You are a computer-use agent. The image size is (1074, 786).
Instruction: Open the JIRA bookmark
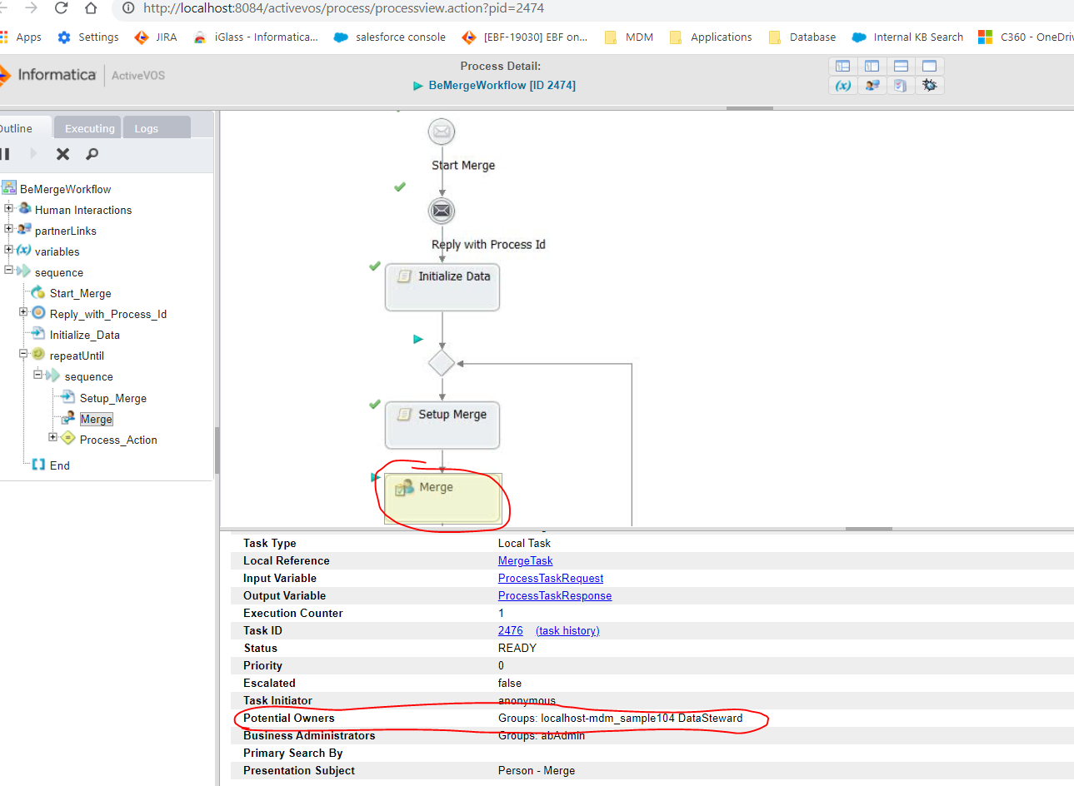click(x=156, y=37)
